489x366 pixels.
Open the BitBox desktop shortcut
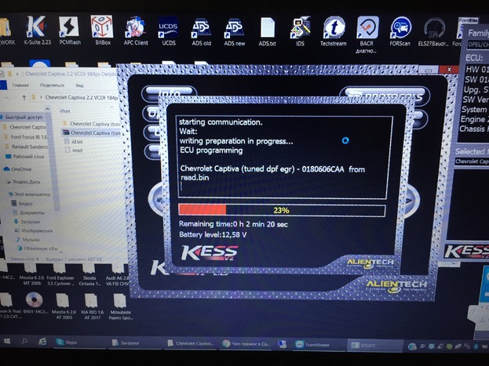point(102,29)
